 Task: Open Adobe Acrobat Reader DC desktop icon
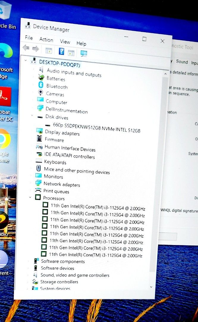5,97
